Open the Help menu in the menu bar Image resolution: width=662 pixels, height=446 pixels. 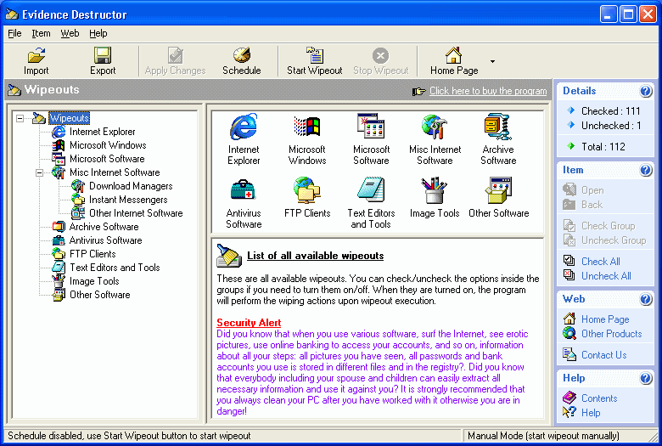[98, 33]
